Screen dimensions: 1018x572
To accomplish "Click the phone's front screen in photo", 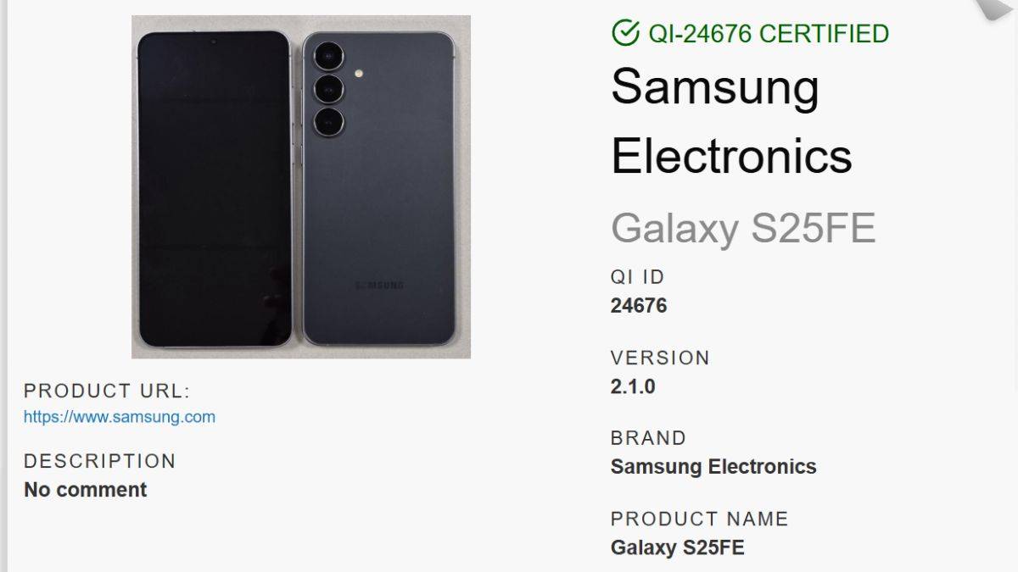I will (x=215, y=189).
